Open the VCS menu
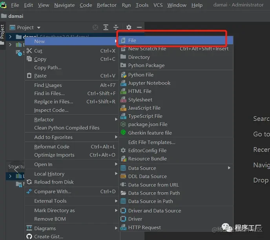 pos(158,5)
